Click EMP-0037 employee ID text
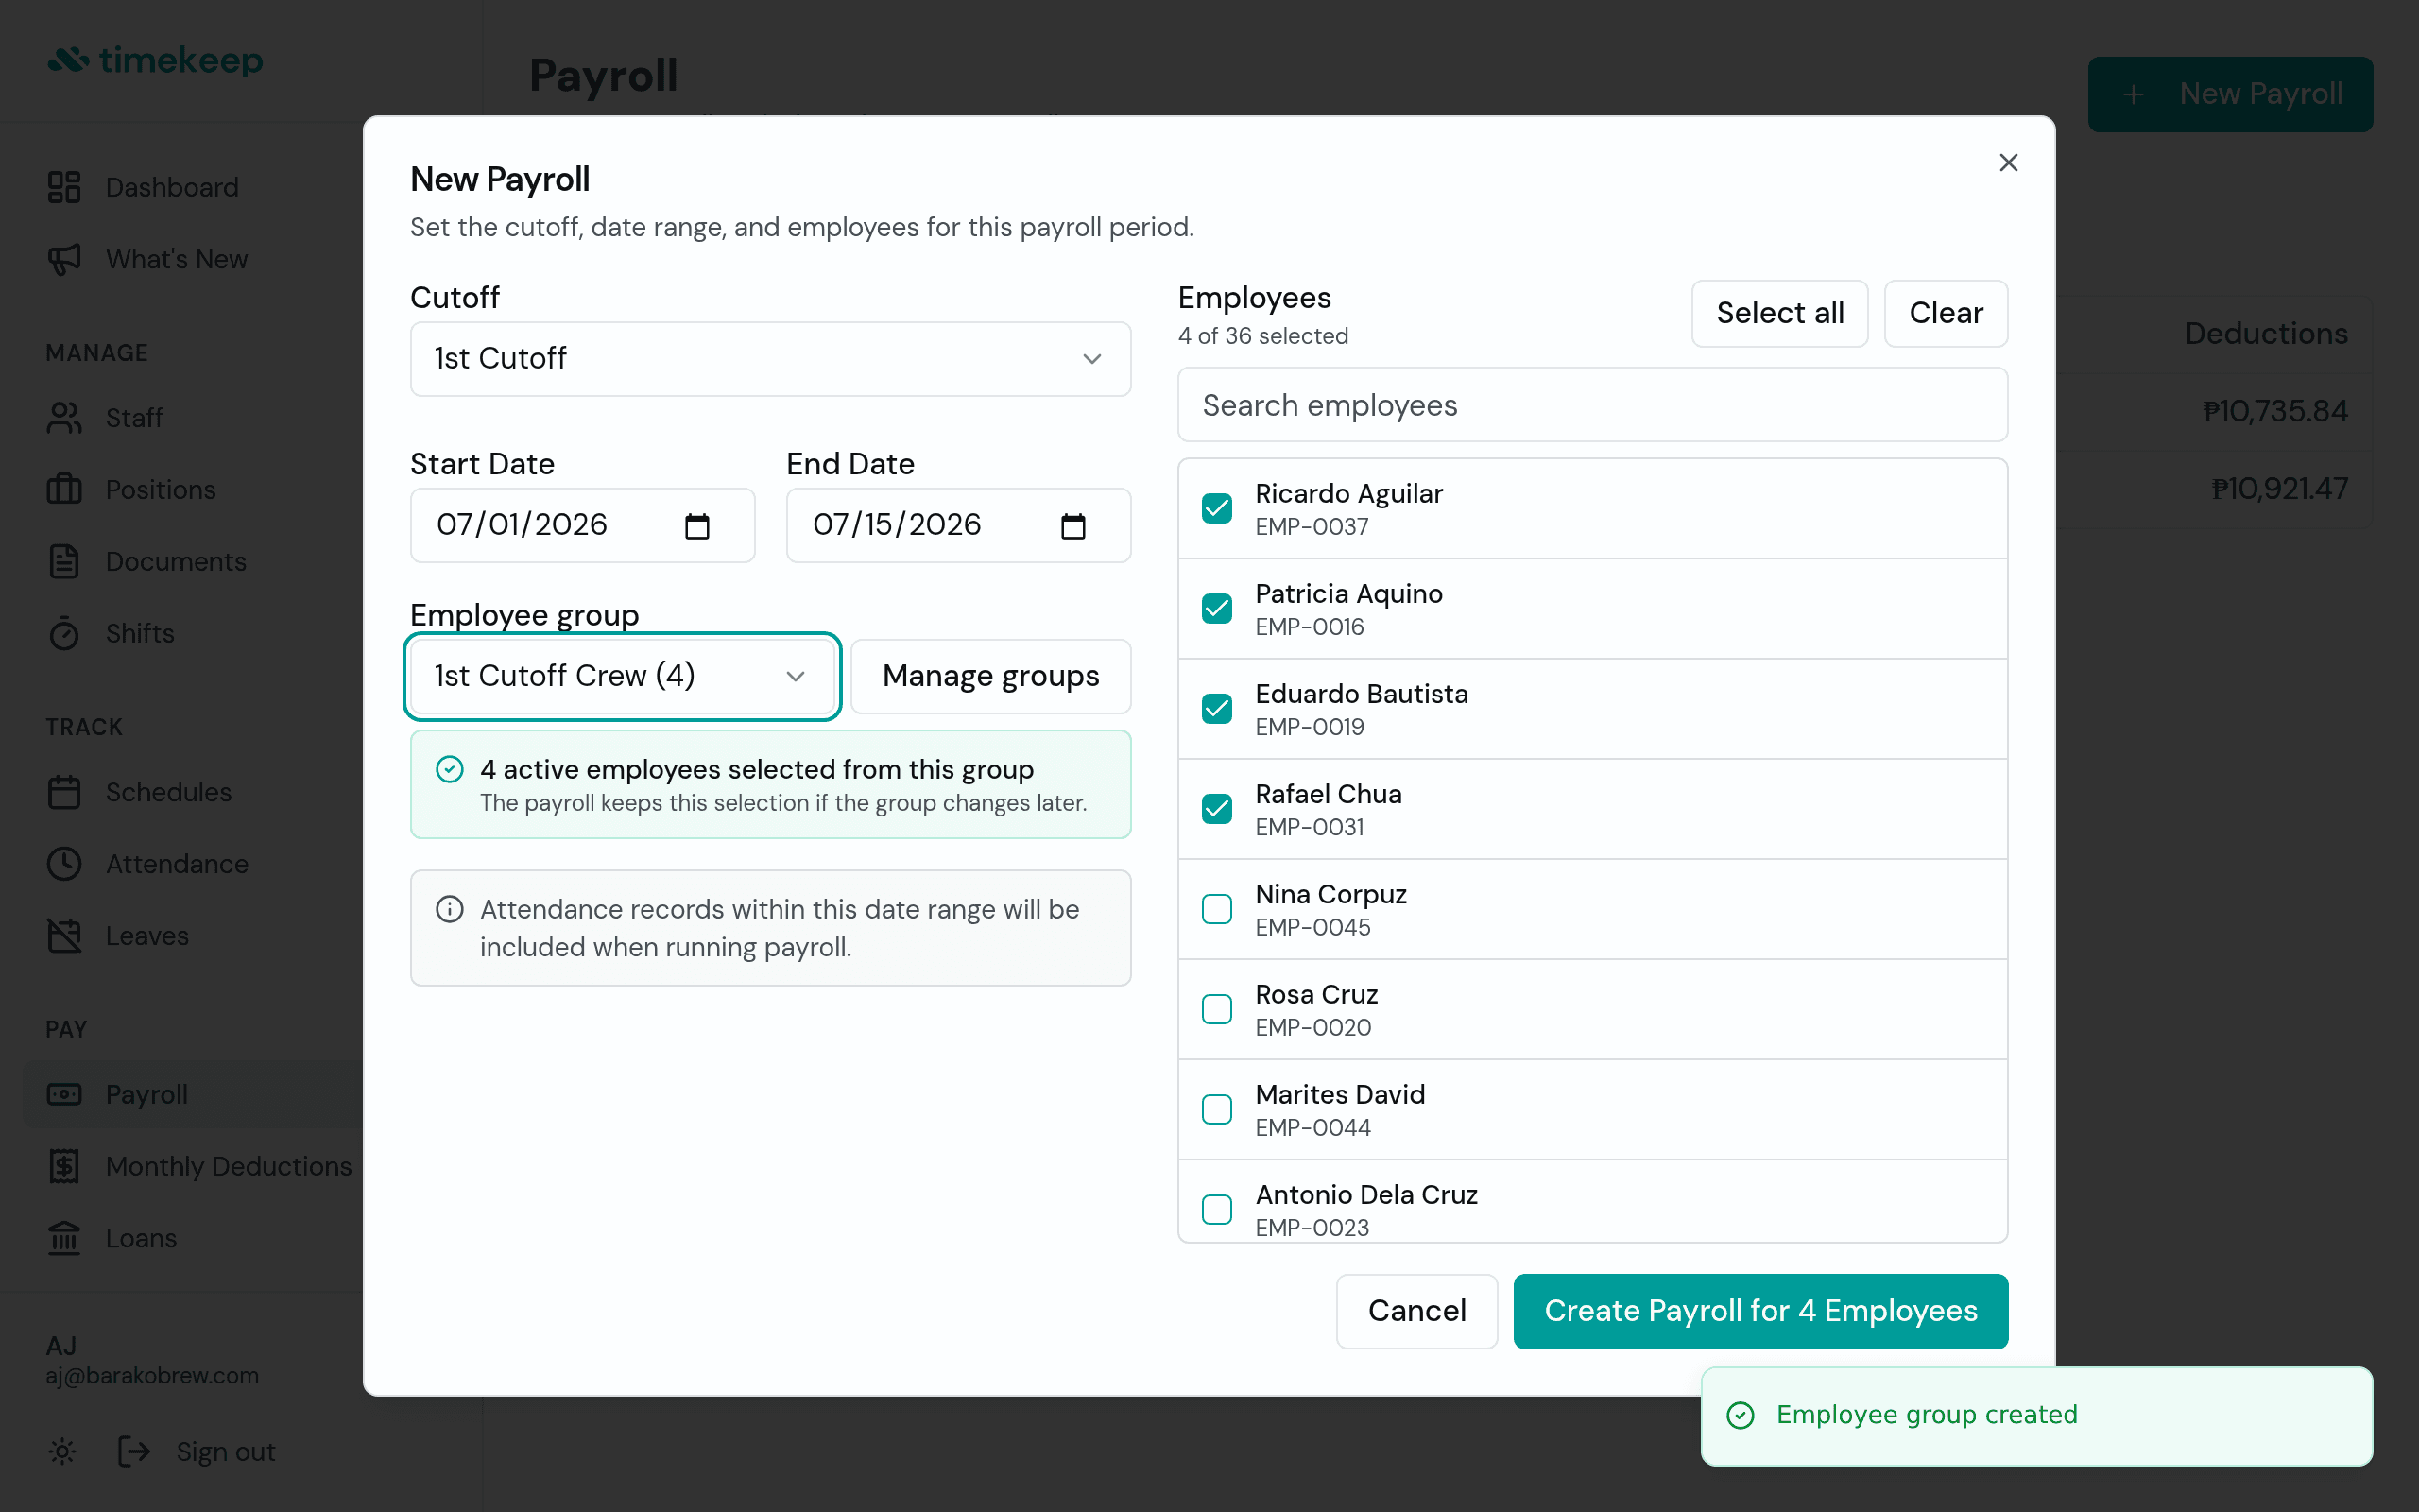 click(1312, 527)
